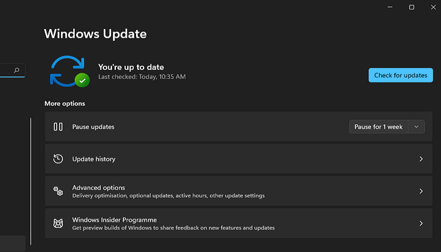Image resolution: width=441 pixels, height=252 pixels.
Task: Click the pause icon beside Pause updates
Action: pyautogui.click(x=58, y=127)
